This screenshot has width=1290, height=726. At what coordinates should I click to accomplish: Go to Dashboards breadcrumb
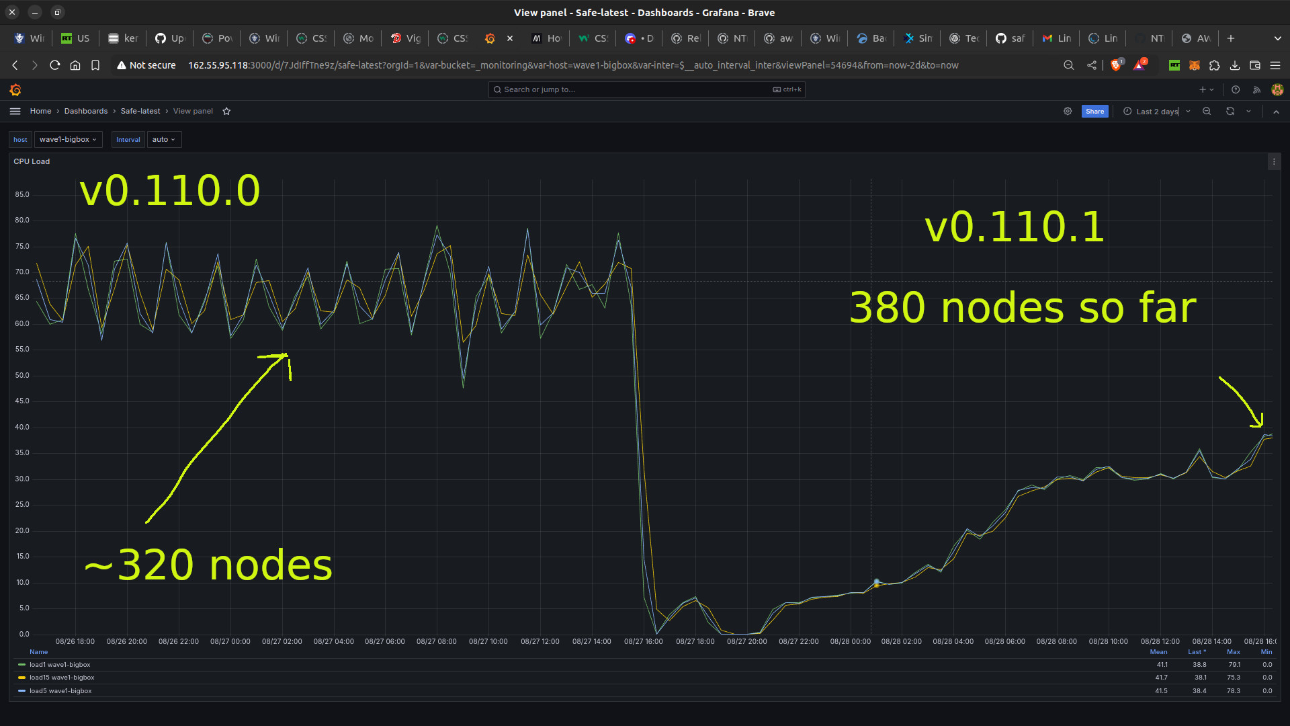tap(85, 112)
